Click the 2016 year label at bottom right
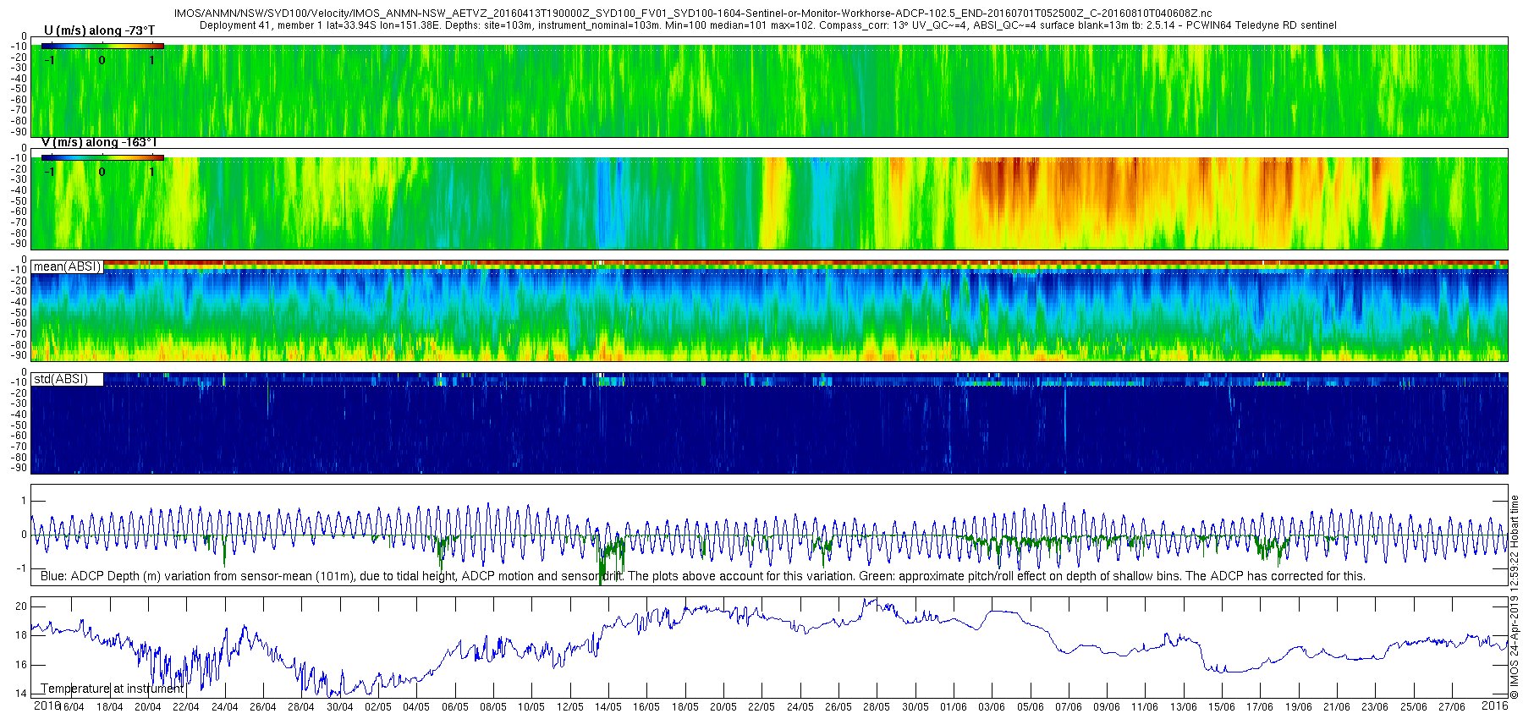The height and width of the screenshot is (719, 1523). [x=1495, y=705]
